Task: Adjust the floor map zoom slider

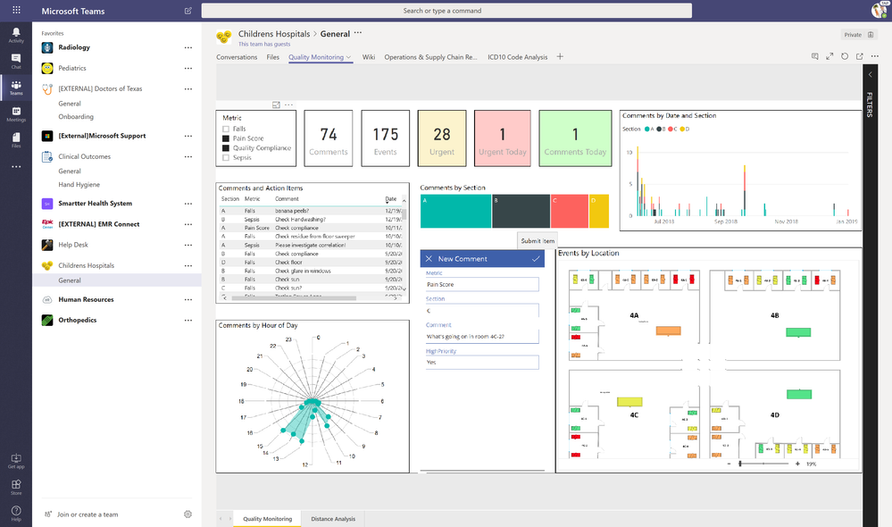Action: (x=740, y=464)
